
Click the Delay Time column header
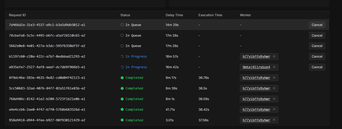tap(174, 15)
